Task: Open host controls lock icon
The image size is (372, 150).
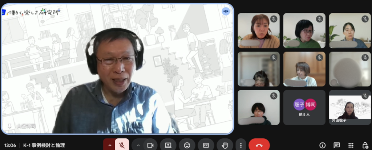Action: pos(365,145)
